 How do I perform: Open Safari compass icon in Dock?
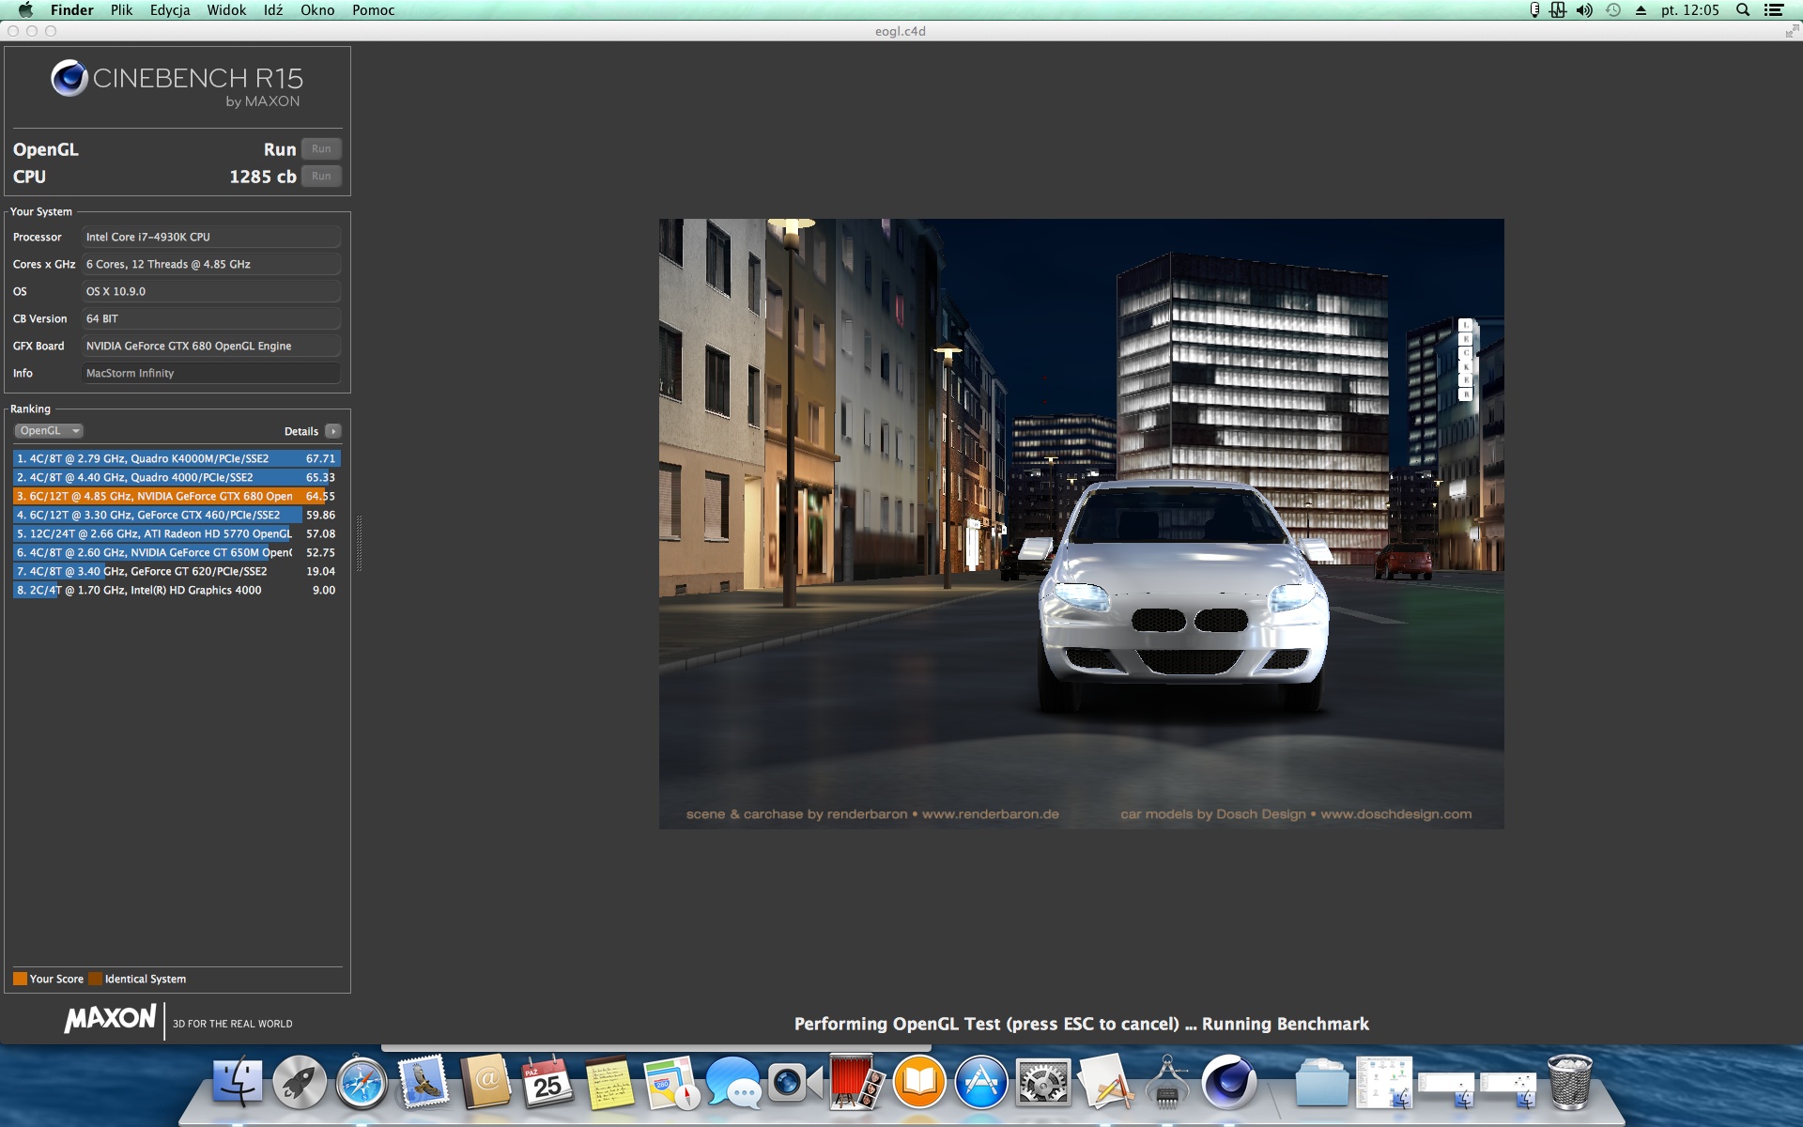pyautogui.click(x=362, y=1083)
